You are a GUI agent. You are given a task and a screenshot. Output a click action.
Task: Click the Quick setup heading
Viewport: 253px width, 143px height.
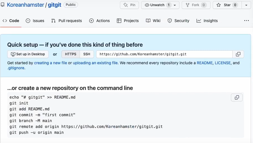75,45
